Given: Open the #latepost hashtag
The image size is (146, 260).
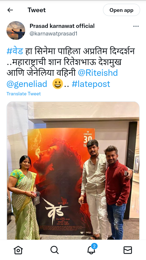Looking at the screenshot, I should [91, 84].
